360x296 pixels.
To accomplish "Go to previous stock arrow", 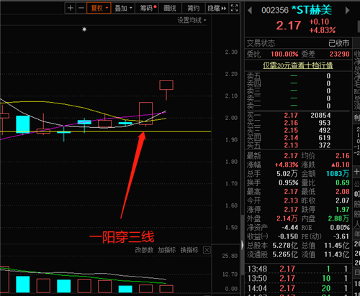I will click(x=250, y=10).
